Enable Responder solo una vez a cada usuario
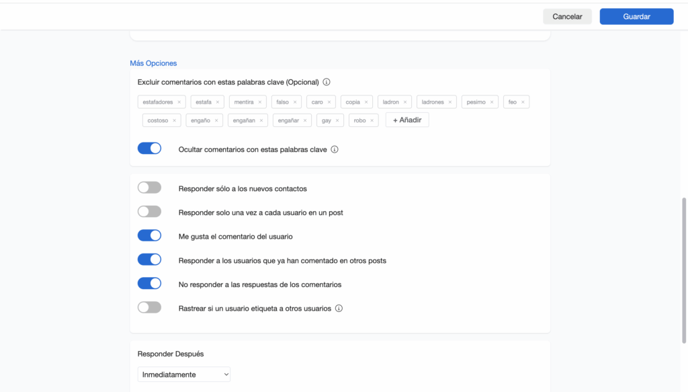 [149, 212]
